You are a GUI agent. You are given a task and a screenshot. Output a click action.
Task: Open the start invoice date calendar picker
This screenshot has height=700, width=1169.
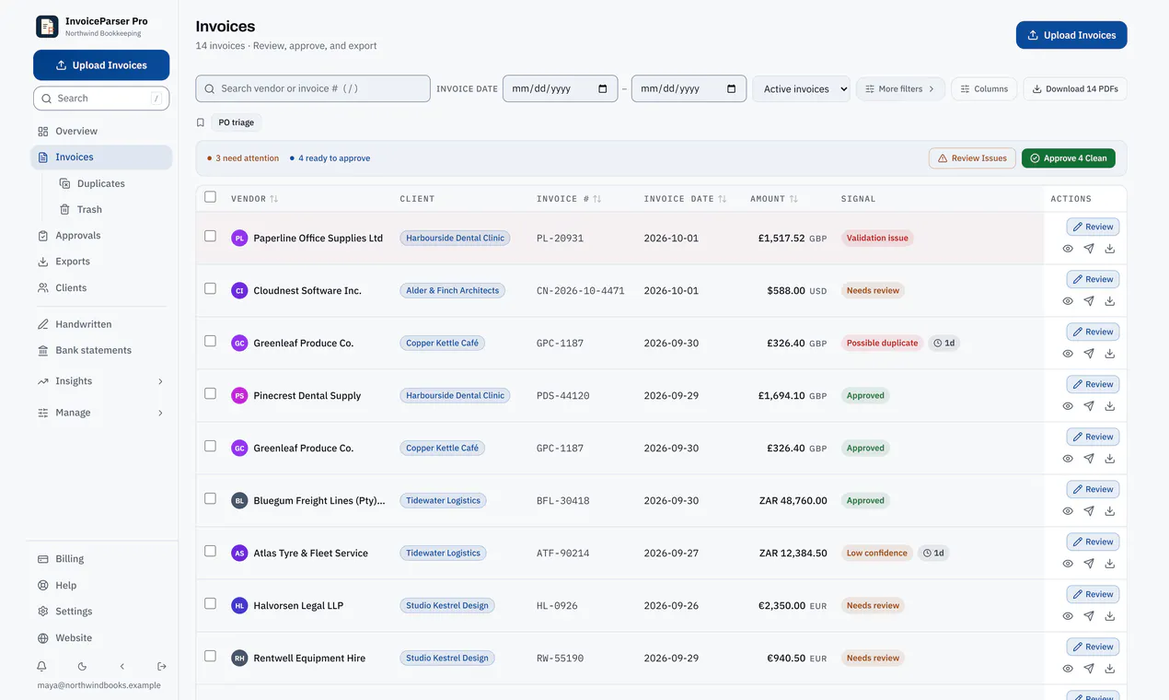[x=603, y=88]
